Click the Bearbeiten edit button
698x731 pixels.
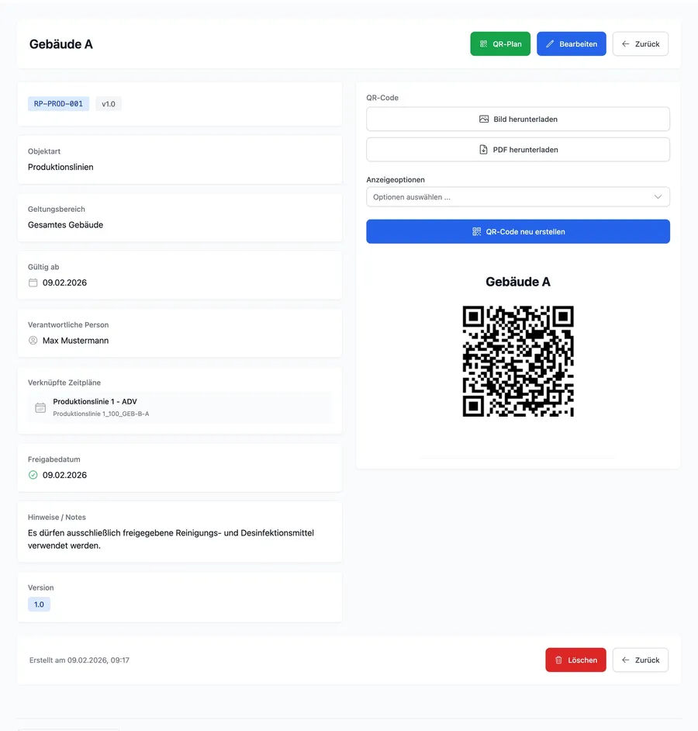coord(572,43)
